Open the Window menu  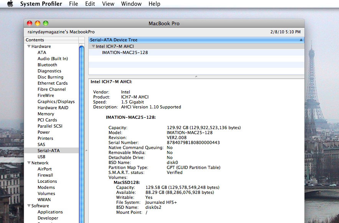tap(131, 4)
